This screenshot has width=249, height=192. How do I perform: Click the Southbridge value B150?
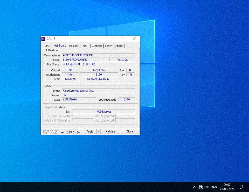[x=99, y=75]
